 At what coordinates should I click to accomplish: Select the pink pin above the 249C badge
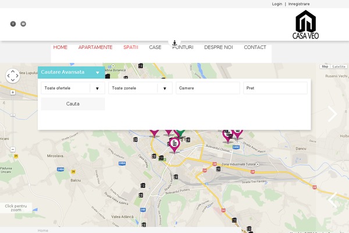227,136
